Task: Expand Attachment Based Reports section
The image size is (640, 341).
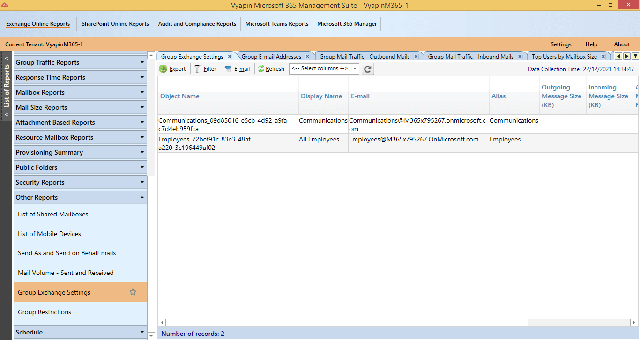Action: point(80,122)
